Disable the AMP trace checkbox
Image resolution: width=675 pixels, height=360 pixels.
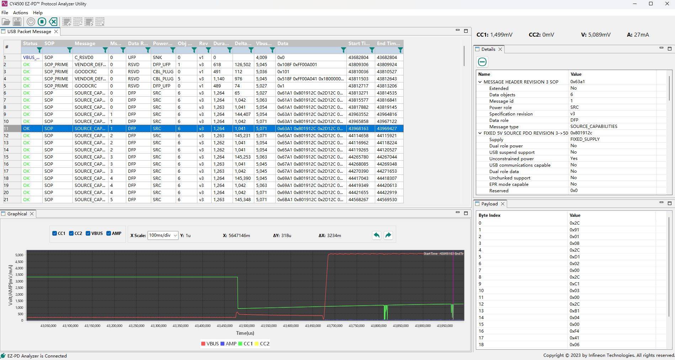tap(108, 233)
